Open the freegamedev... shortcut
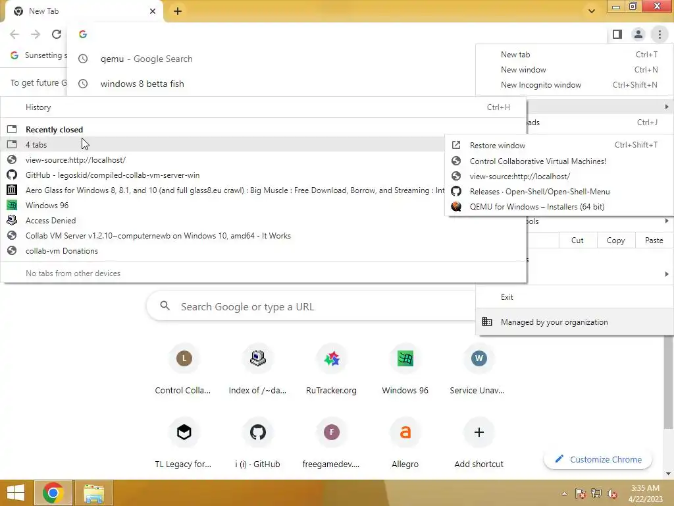Viewport: 674px width, 506px height. (332, 444)
